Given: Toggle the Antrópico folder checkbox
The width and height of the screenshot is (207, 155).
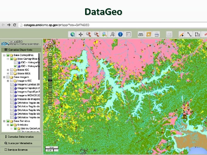Looking at the screenshot, I should click(11, 125).
